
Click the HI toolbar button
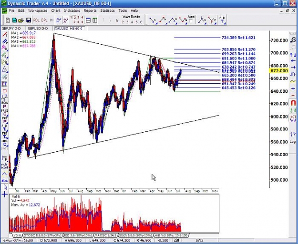coord(51,20)
